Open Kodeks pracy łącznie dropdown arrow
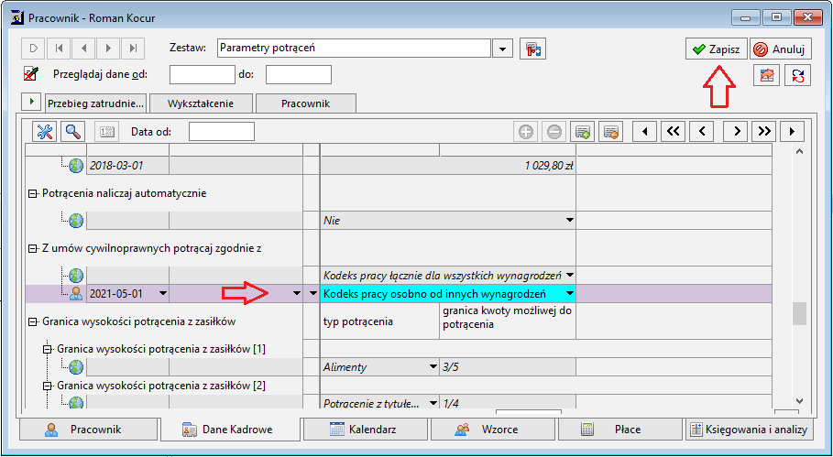The width and height of the screenshot is (833, 457). [x=569, y=276]
